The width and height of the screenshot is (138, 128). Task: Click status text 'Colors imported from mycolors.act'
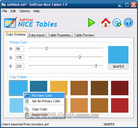pos(25,124)
